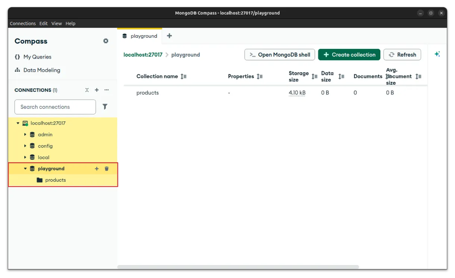Expand the config database node
Screen dimensions: 455x278
click(25, 146)
